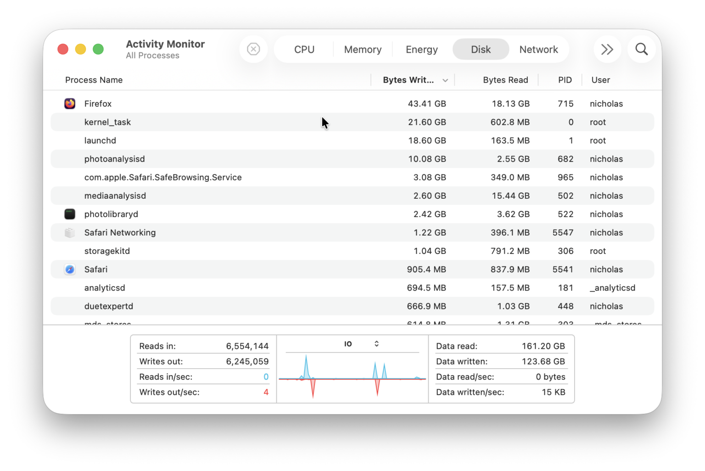This screenshot has width=705, height=471.
Task: Click the PID 5547 cell
Action: [563, 233]
